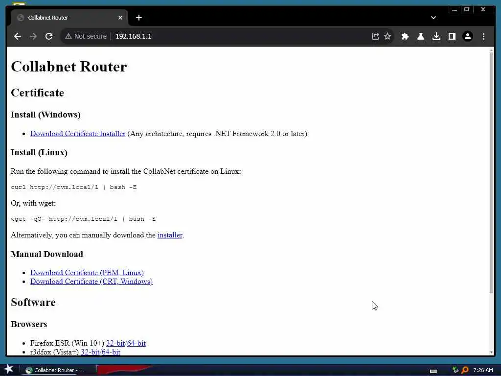Click the Collabnet Router page heading
The height and width of the screenshot is (376, 501).
68,67
